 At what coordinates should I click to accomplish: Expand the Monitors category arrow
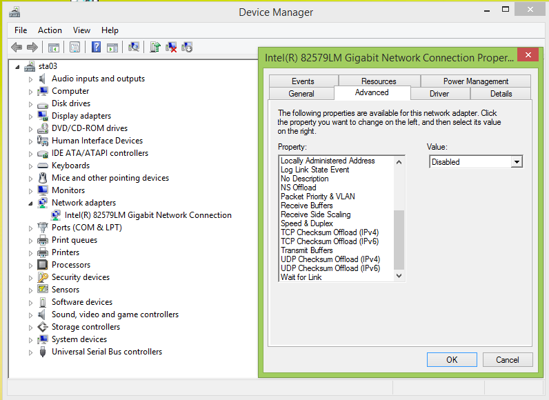click(x=30, y=191)
